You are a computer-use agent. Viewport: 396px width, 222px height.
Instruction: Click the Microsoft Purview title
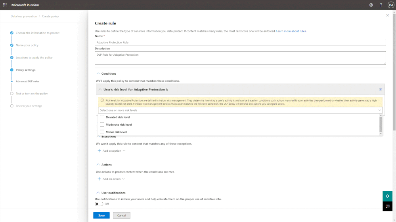[25, 5]
